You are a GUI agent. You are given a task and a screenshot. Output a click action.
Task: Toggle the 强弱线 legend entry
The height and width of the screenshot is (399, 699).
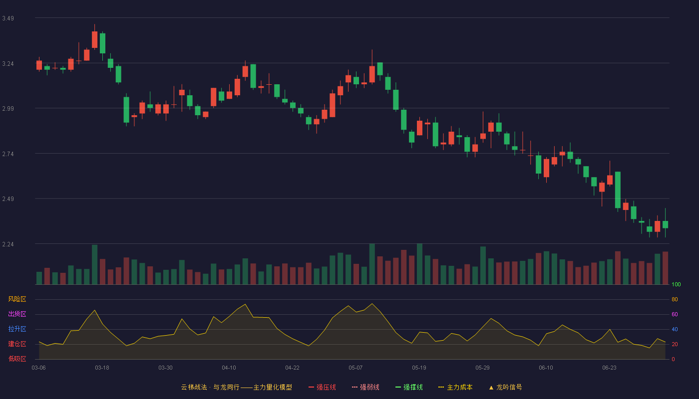coord(365,387)
